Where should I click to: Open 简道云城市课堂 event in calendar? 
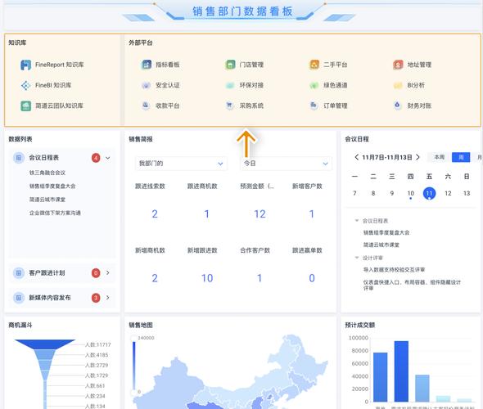381,245
